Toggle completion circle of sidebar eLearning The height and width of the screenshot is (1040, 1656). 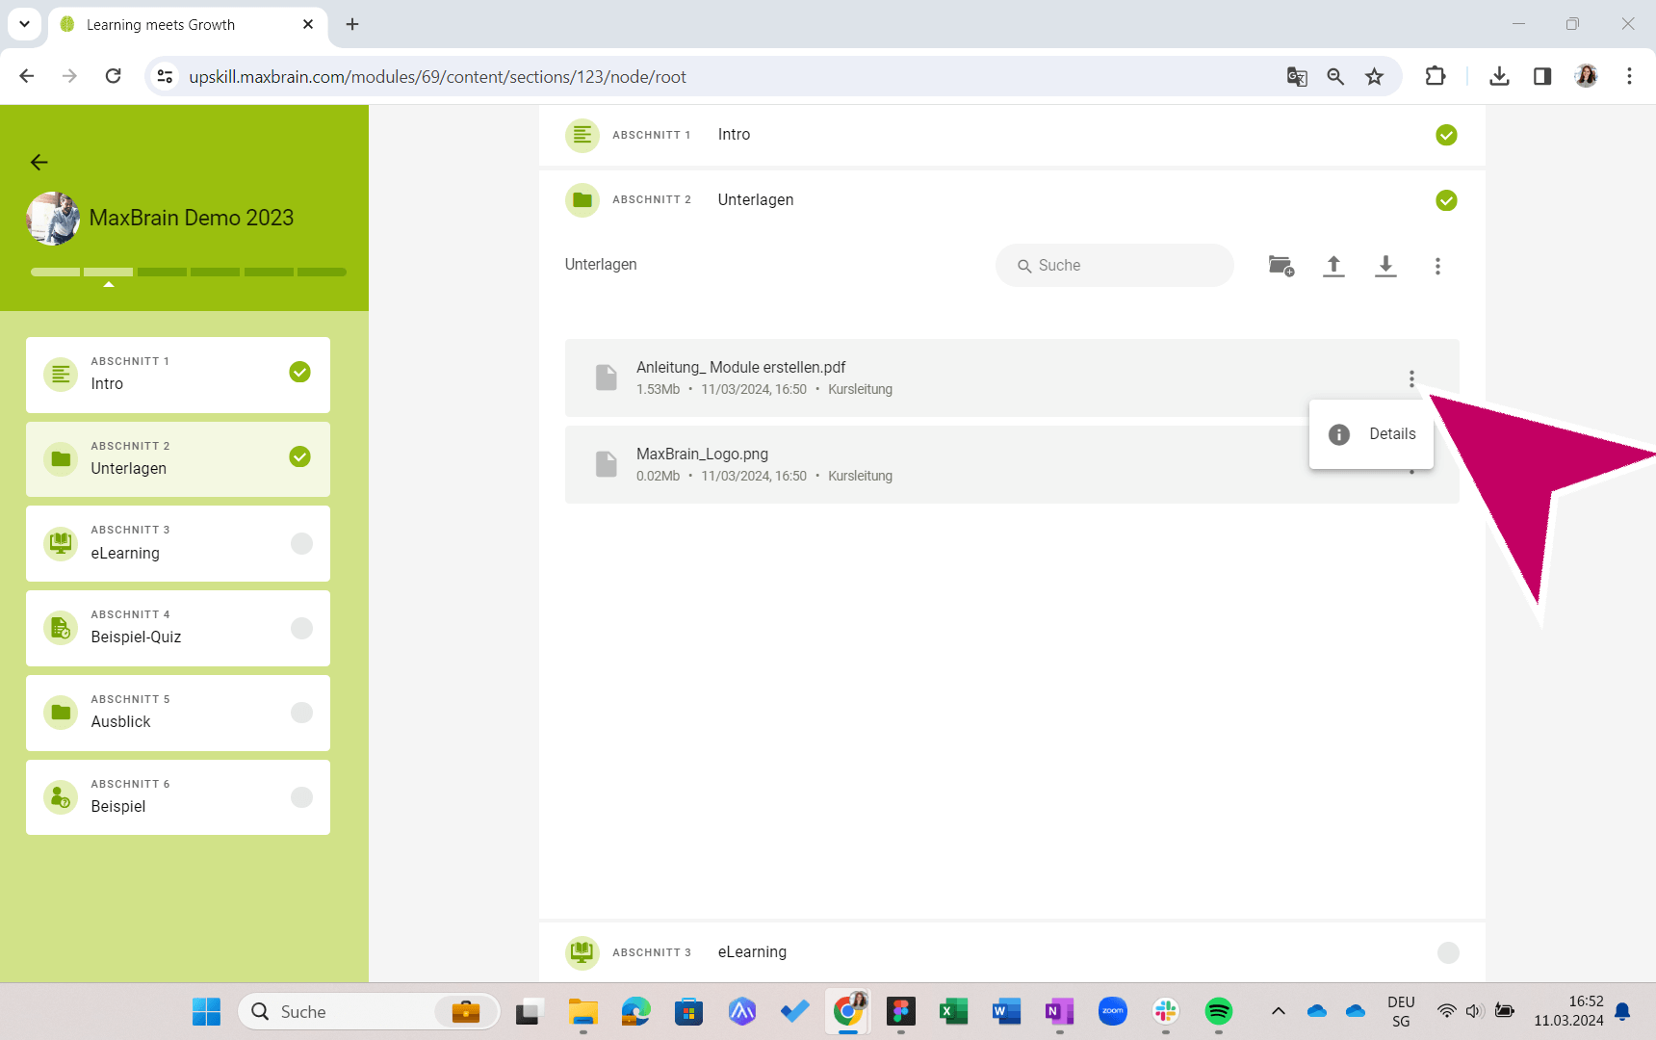[301, 543]
